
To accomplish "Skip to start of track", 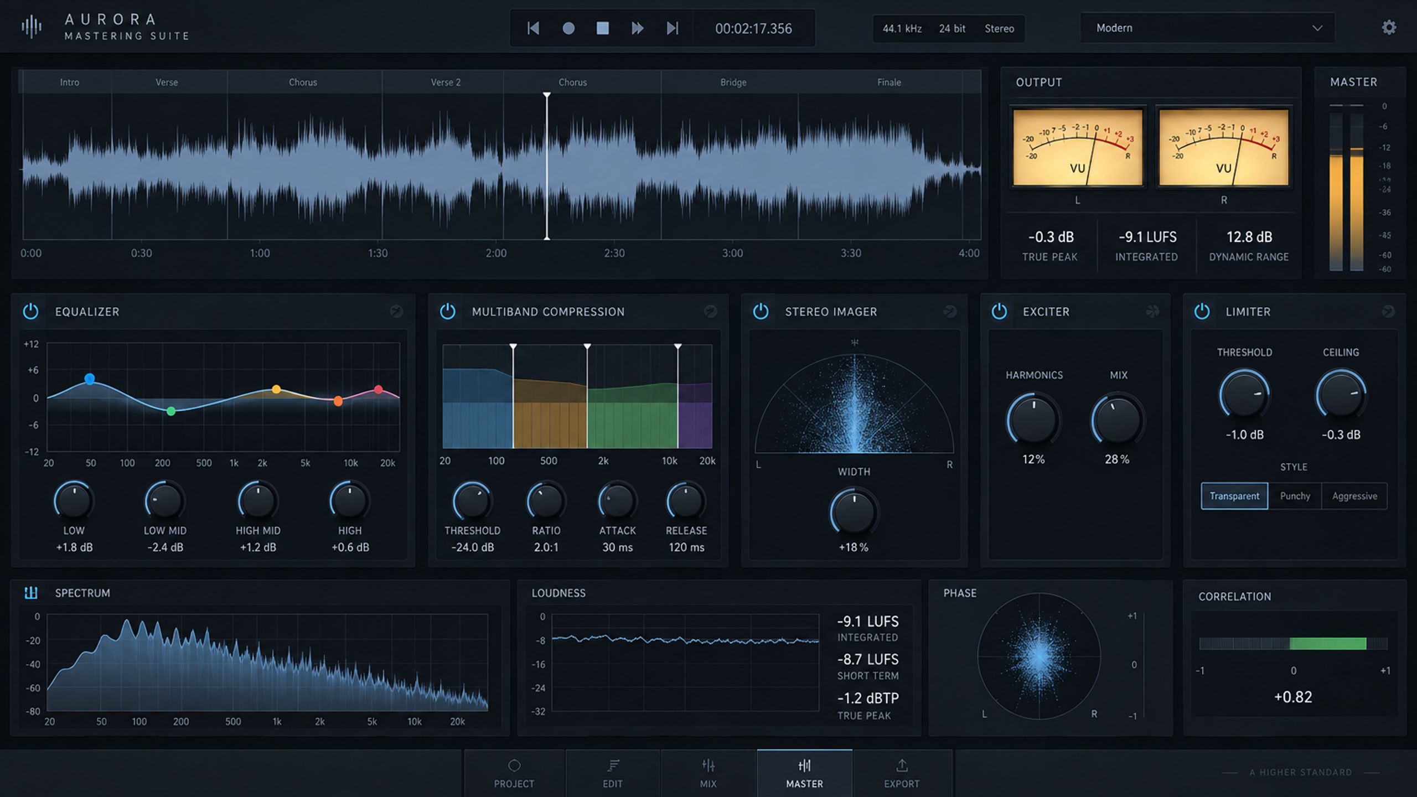I will point(533,28).
